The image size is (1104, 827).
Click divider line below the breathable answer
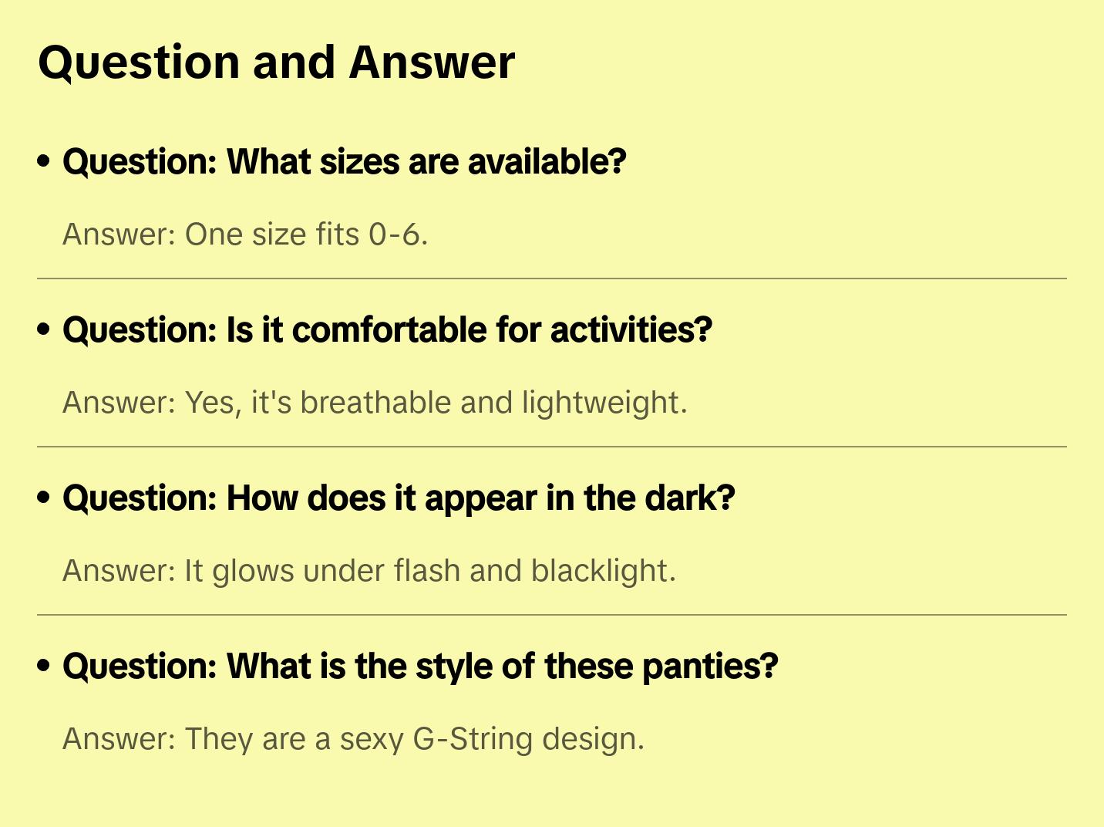pos(551,447)
